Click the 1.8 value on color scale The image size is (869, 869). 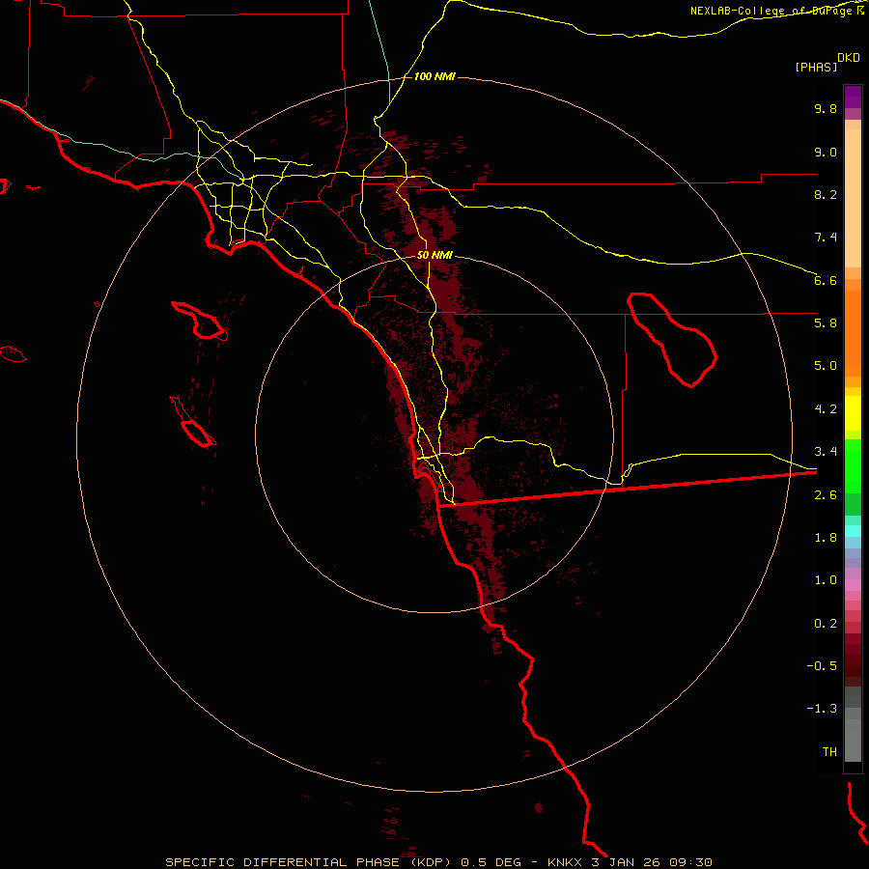click(x=826, y=538)
